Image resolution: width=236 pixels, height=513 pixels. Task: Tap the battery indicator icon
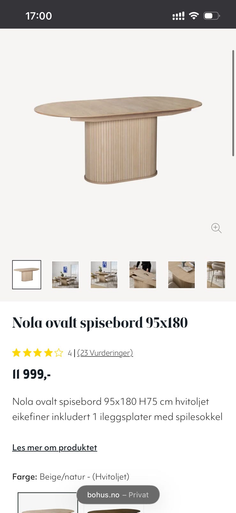click(x=212, y=16)
